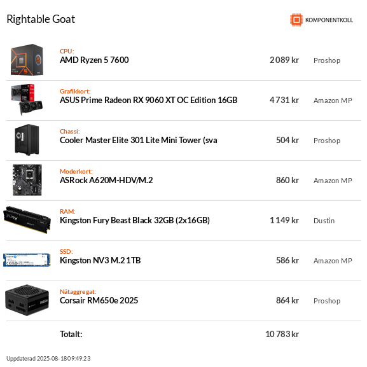Open the ASUS Radeon graphics card image
Screen dimensions: 367x367
click(x=27, y=100)
